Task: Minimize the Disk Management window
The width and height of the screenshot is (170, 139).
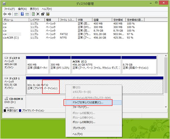Action: [x=151, y=3]
